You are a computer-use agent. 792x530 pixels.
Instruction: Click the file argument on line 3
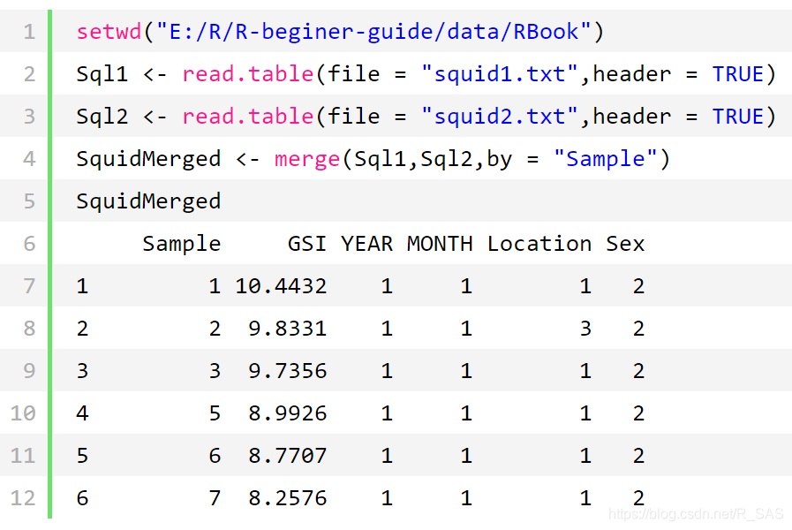353,117
